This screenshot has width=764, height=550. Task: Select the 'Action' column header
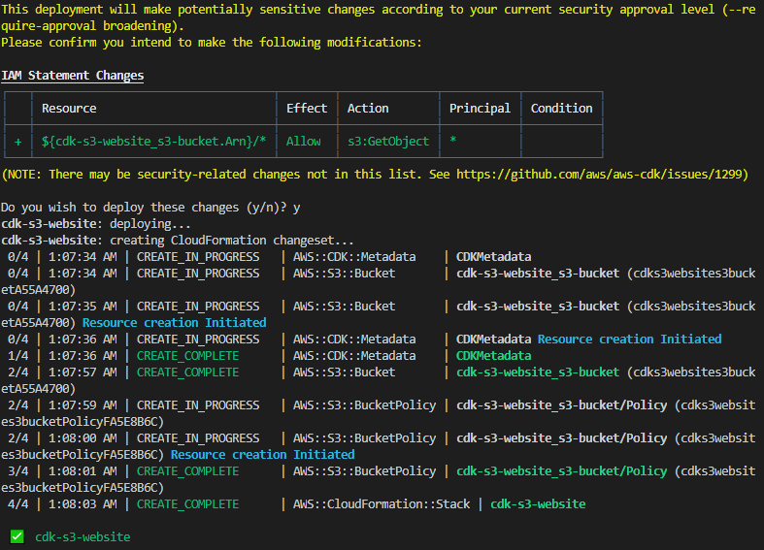tap(368, 108)
